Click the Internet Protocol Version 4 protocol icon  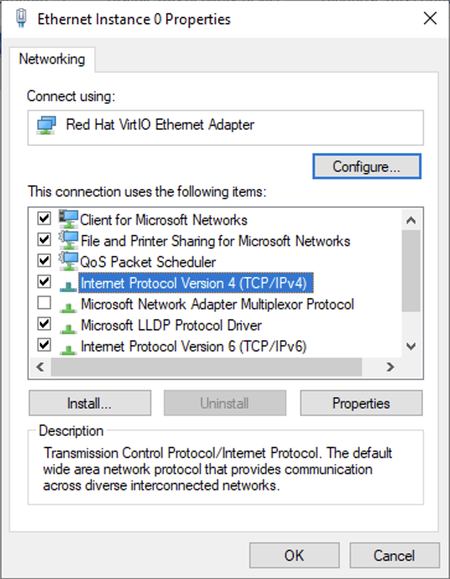coord(69,283)
